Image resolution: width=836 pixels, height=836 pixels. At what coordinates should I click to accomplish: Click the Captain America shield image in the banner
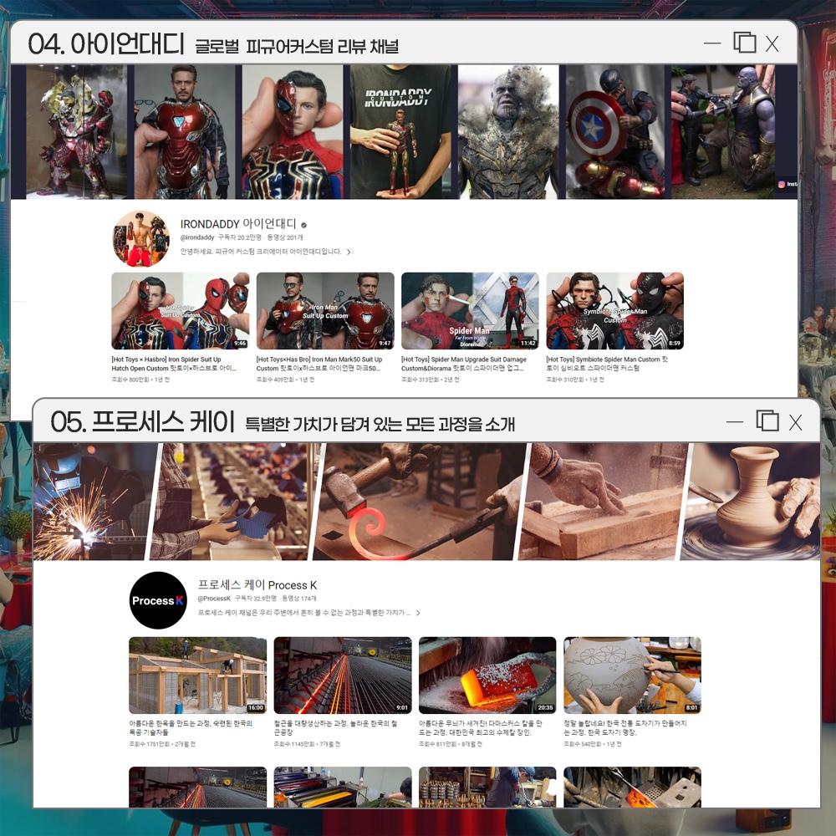point(616,132)
